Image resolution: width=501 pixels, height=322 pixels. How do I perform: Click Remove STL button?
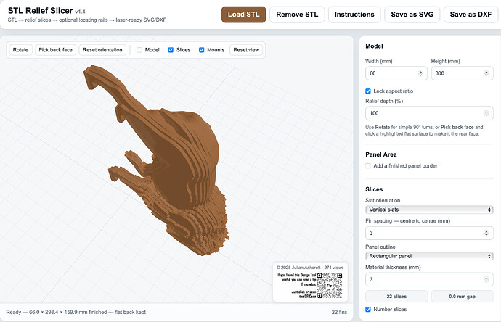297,15
